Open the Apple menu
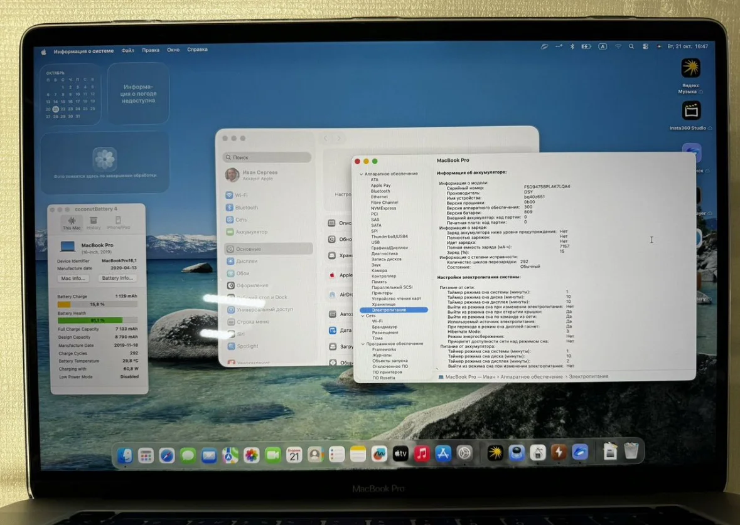Image resolution: width=740 pixels, height=525 pixels. 43,52
